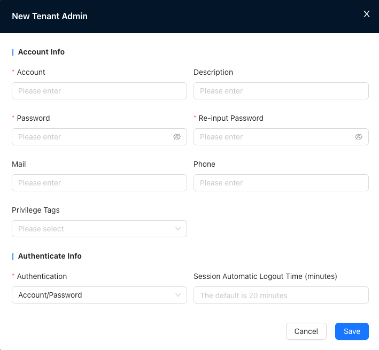Click the Privilege Tags chevron arrow
The width and height of the screenshot is (379, 350).
(x=178, y=229)
